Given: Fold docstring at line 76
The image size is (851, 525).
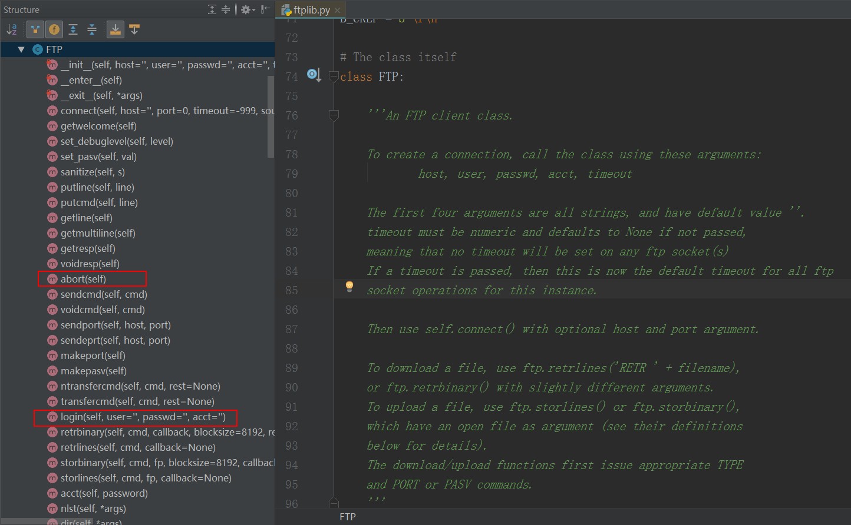Looking at the screenshot, I should (x=334, y=115).
